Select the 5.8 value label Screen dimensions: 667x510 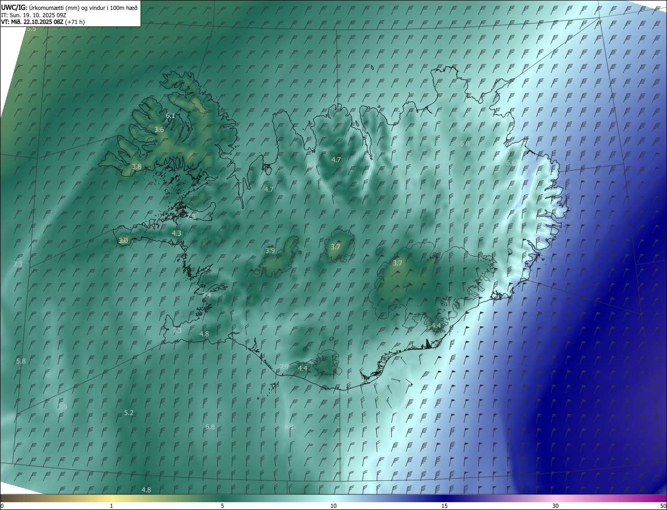point(21,361)
